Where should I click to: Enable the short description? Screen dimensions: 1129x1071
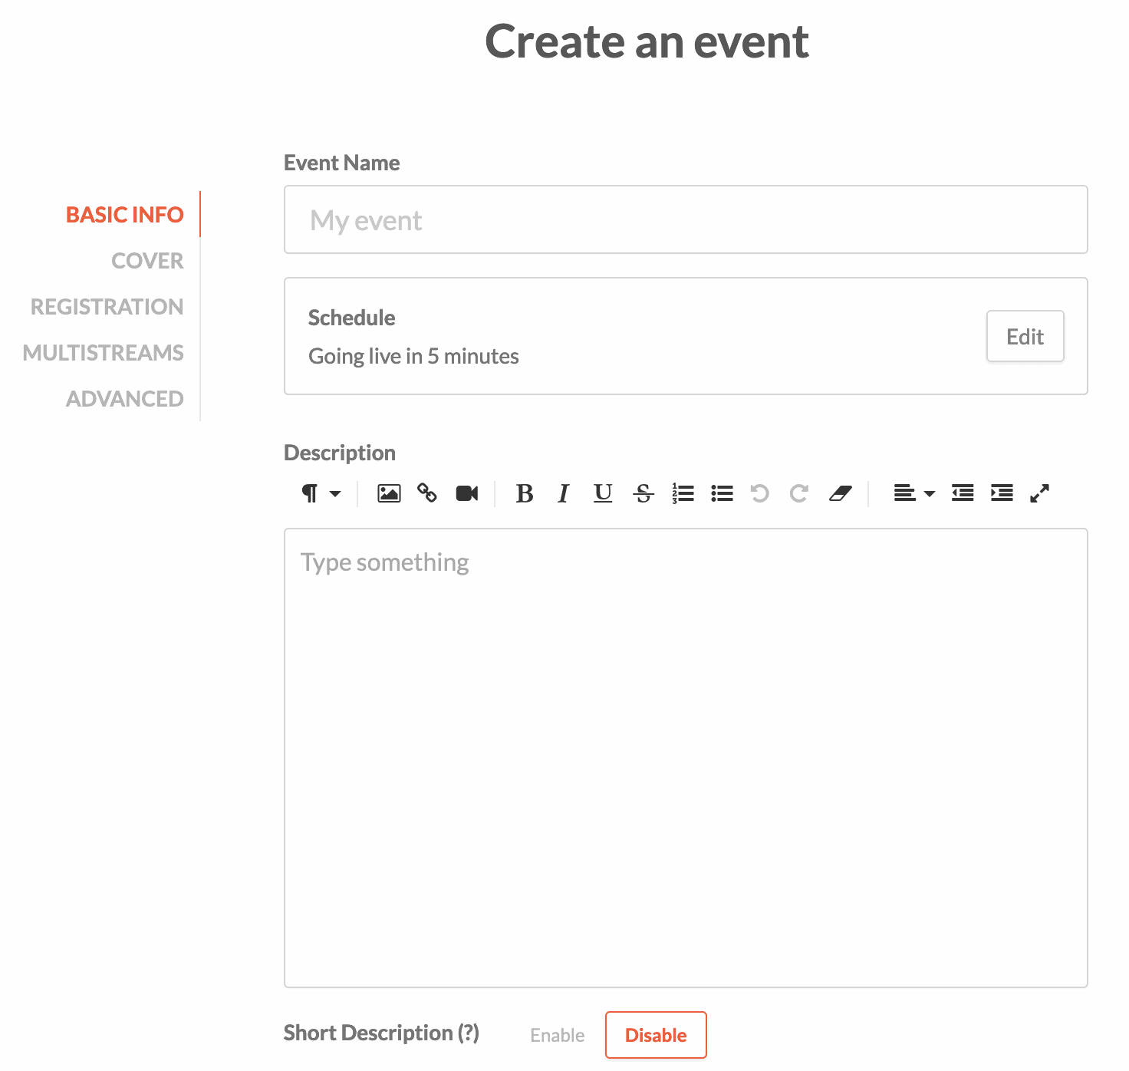pyautogui.click(x=557, y=1035)
